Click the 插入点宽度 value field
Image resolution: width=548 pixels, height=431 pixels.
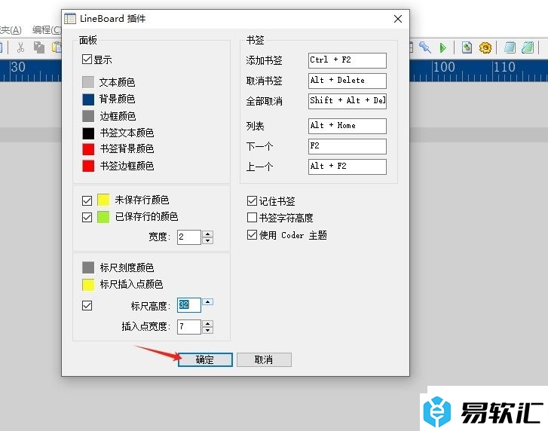pyautogui.click(x=189, y=327)
